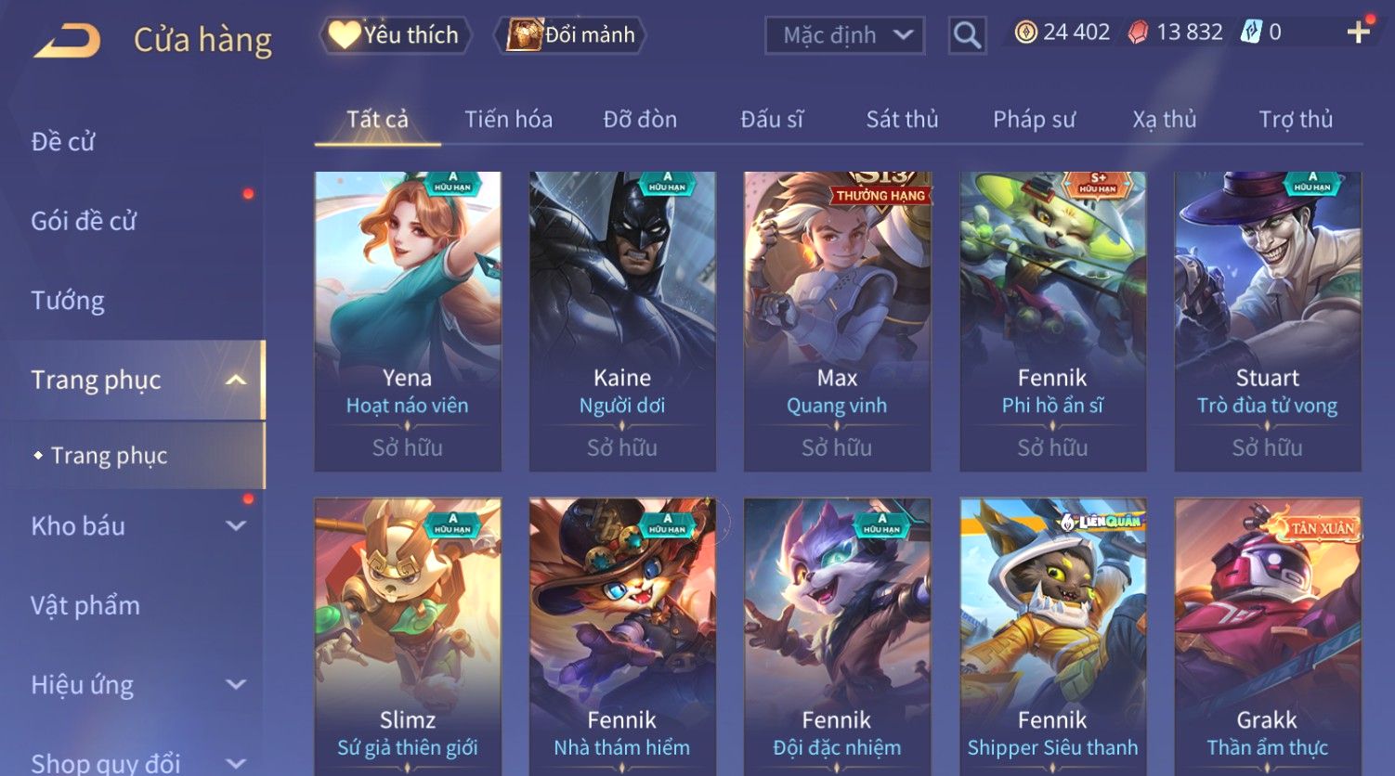Screen dimensions: 1395x776
Task: Open the Mặc định sort dropdown
Action: coord(844,35)
